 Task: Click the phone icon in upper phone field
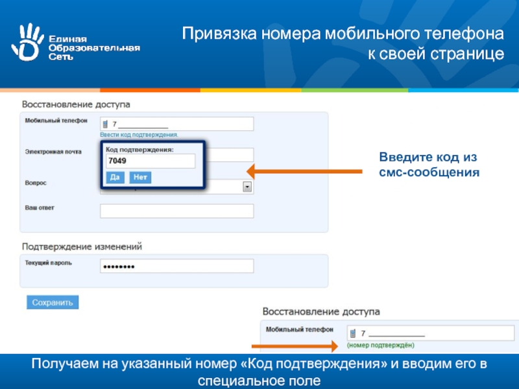coord(105,124)
